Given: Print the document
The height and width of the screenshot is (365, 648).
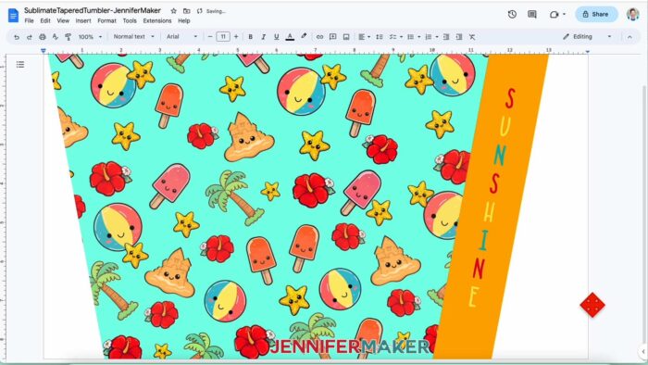Looking at the screenshot, I should tap(43, 37).
